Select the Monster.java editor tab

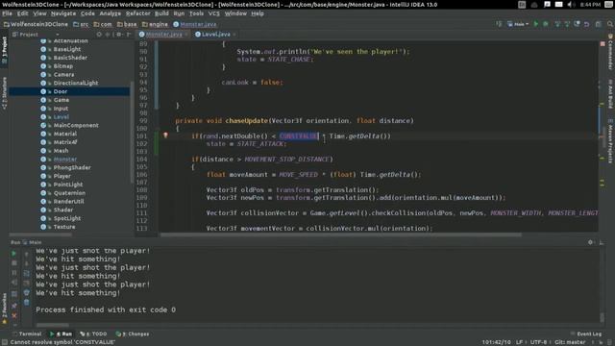coord(163,35)
